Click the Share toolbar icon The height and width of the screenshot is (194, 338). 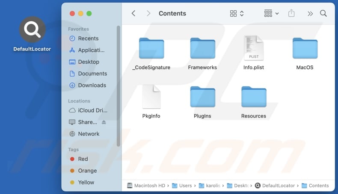(291, 13)
